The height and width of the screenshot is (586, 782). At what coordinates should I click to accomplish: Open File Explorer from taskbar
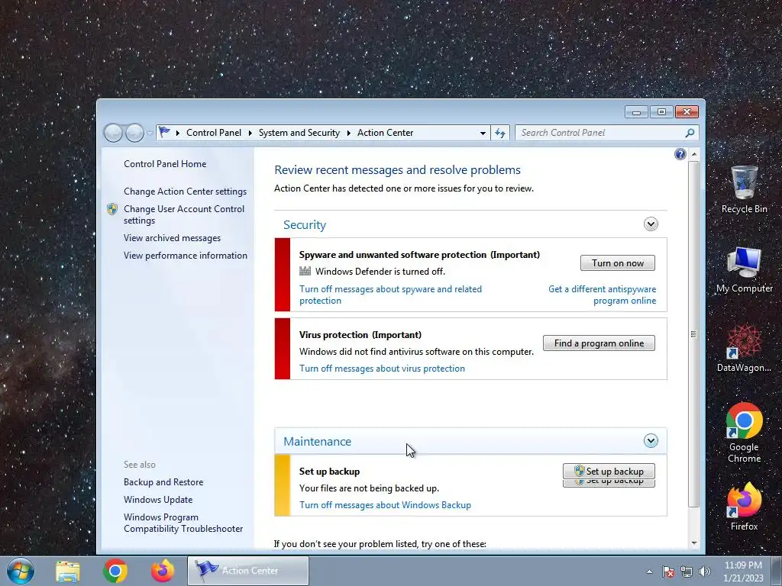pos(68,571)
